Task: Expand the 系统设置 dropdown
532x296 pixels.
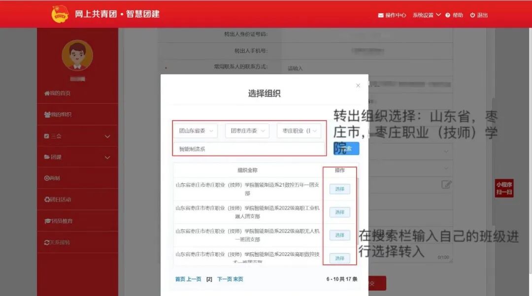Action: click(x=427, y=15)
